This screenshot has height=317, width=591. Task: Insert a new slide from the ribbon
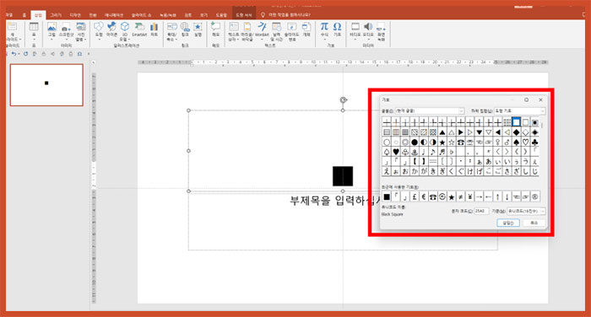point(12,32)
